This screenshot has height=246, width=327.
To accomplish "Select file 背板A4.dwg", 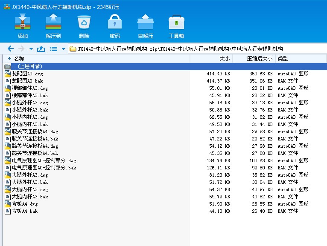I will tap(25, 204).
